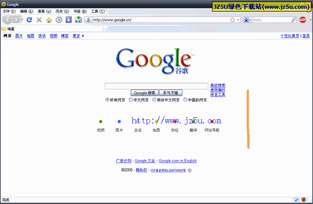Select the 简体中文网页 radio button
This screenshot has width=313, height=204.
154,99
